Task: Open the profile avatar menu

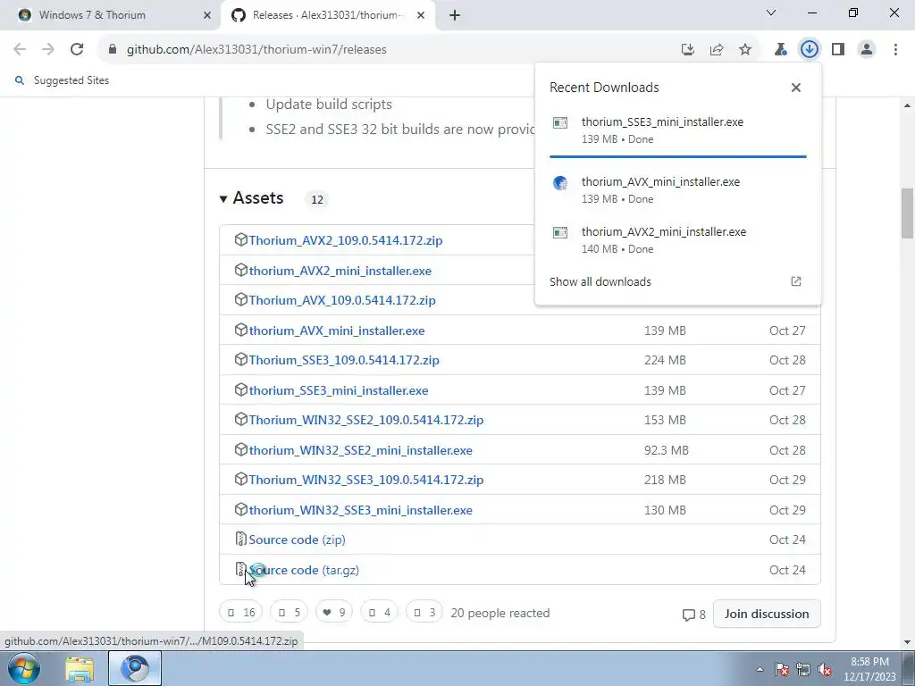Action: click(867, 50)
